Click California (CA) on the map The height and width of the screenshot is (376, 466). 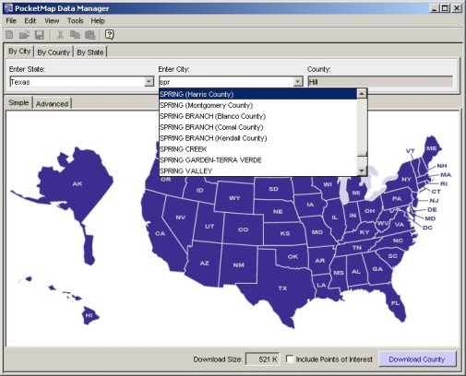point(160,233)
